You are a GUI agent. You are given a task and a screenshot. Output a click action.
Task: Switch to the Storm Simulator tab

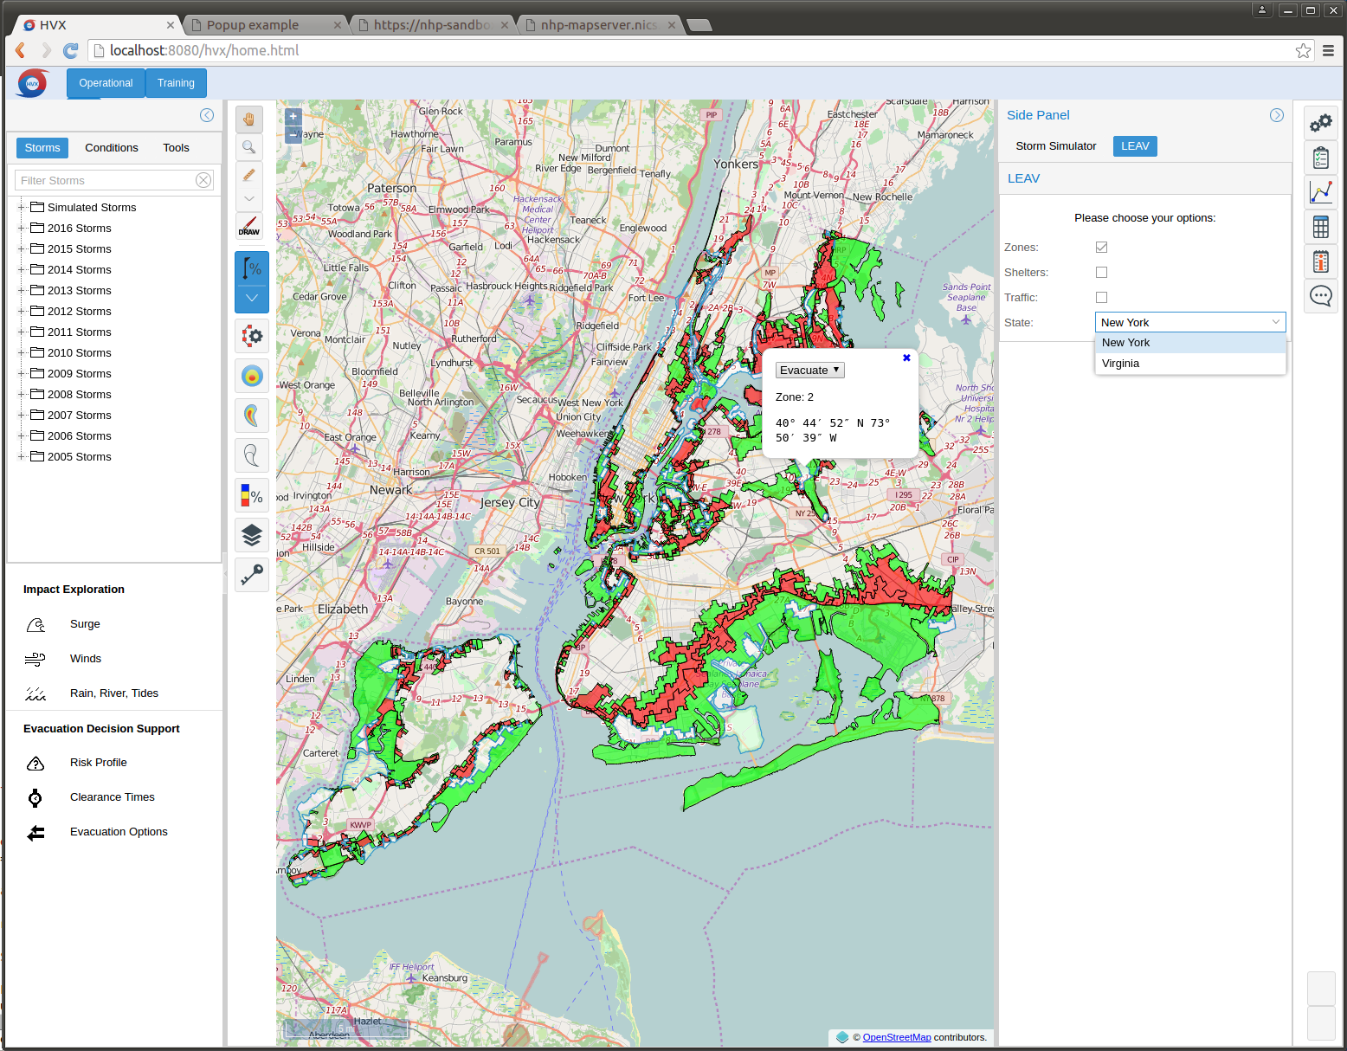(1055, 146)
